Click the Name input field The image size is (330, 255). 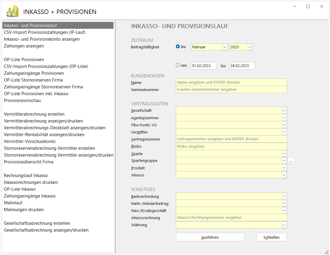(231, 82)
